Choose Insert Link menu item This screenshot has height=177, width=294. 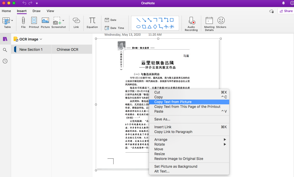pos(189,127)
